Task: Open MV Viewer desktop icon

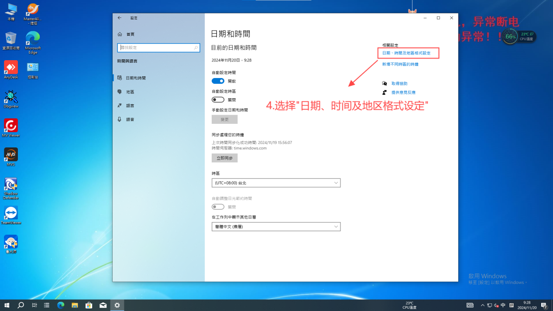Action: point(11,126)
